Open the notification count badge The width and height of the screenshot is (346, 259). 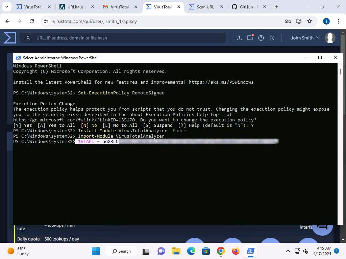[x=336, y=251]
